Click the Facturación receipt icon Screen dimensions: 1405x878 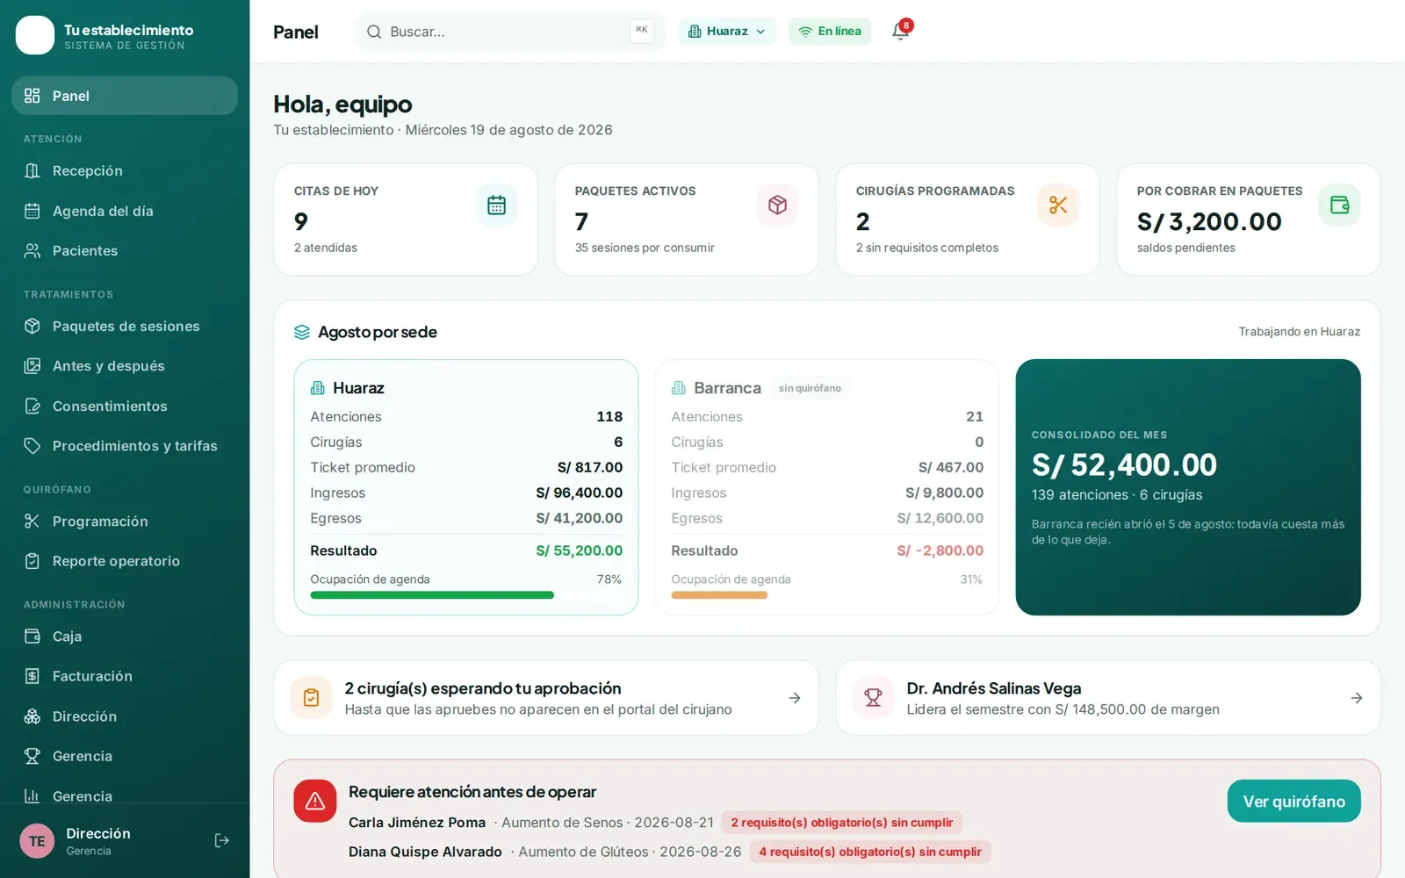click(x=32, y=676)
